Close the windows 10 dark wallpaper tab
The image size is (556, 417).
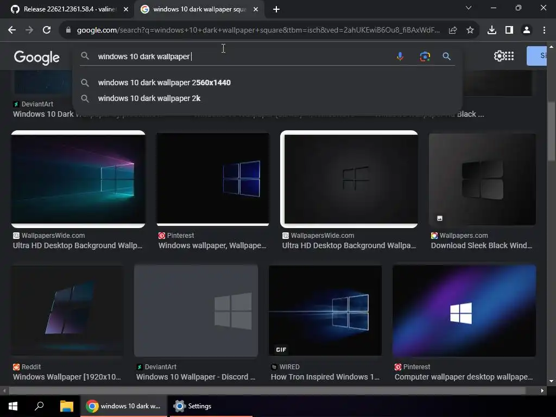click(x=256, y=9)
